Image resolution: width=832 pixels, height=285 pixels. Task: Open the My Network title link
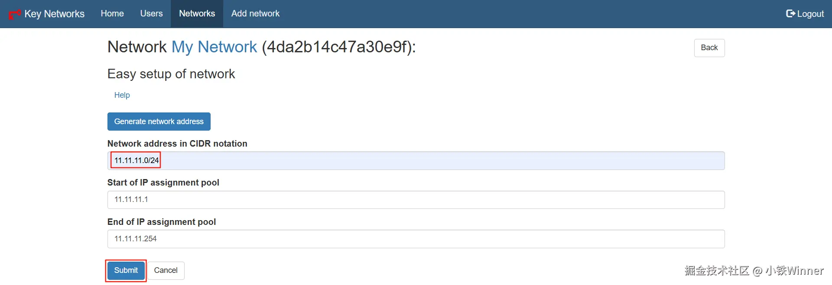214,47
